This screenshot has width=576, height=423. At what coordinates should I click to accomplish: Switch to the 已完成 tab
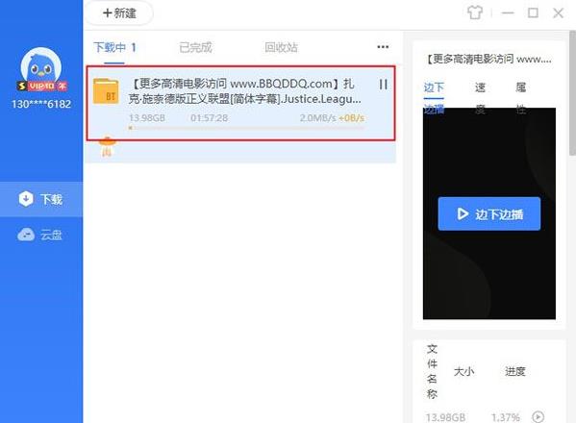pyautogui.click(x=195, y=47)
